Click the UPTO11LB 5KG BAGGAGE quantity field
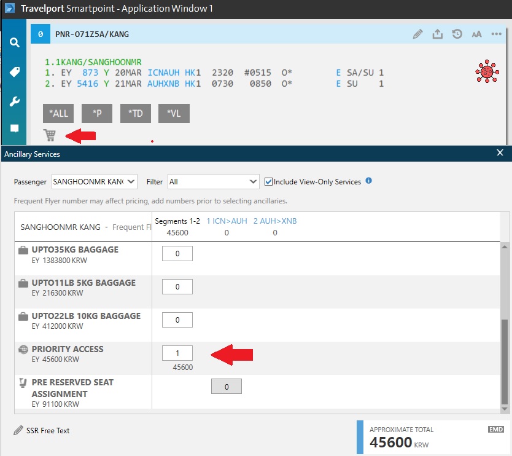 point(177,286)
